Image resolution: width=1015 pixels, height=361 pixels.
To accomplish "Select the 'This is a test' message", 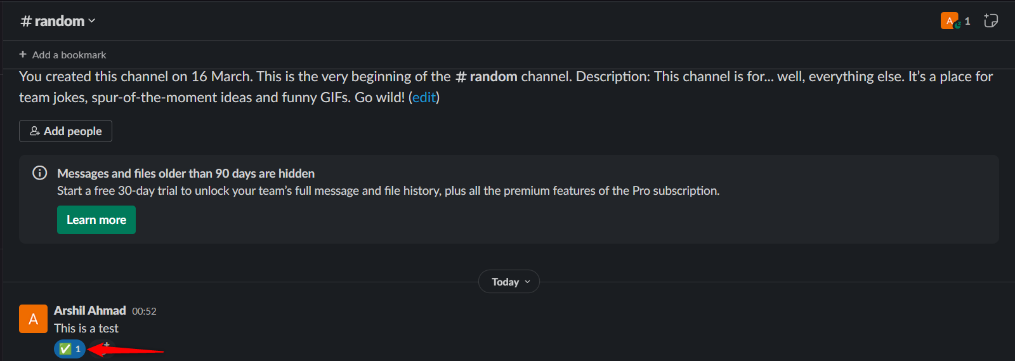I will (86, 328).
